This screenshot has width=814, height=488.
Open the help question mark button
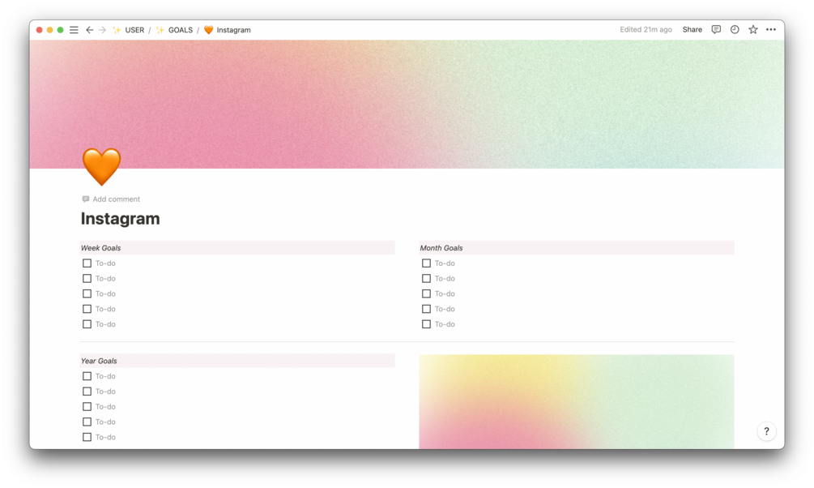766,431
